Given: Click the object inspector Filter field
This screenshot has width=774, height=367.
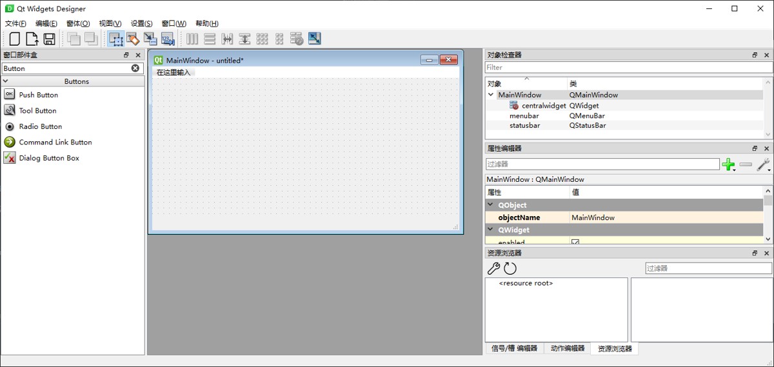Looking at the screenshot, I should tap(628, 67).
